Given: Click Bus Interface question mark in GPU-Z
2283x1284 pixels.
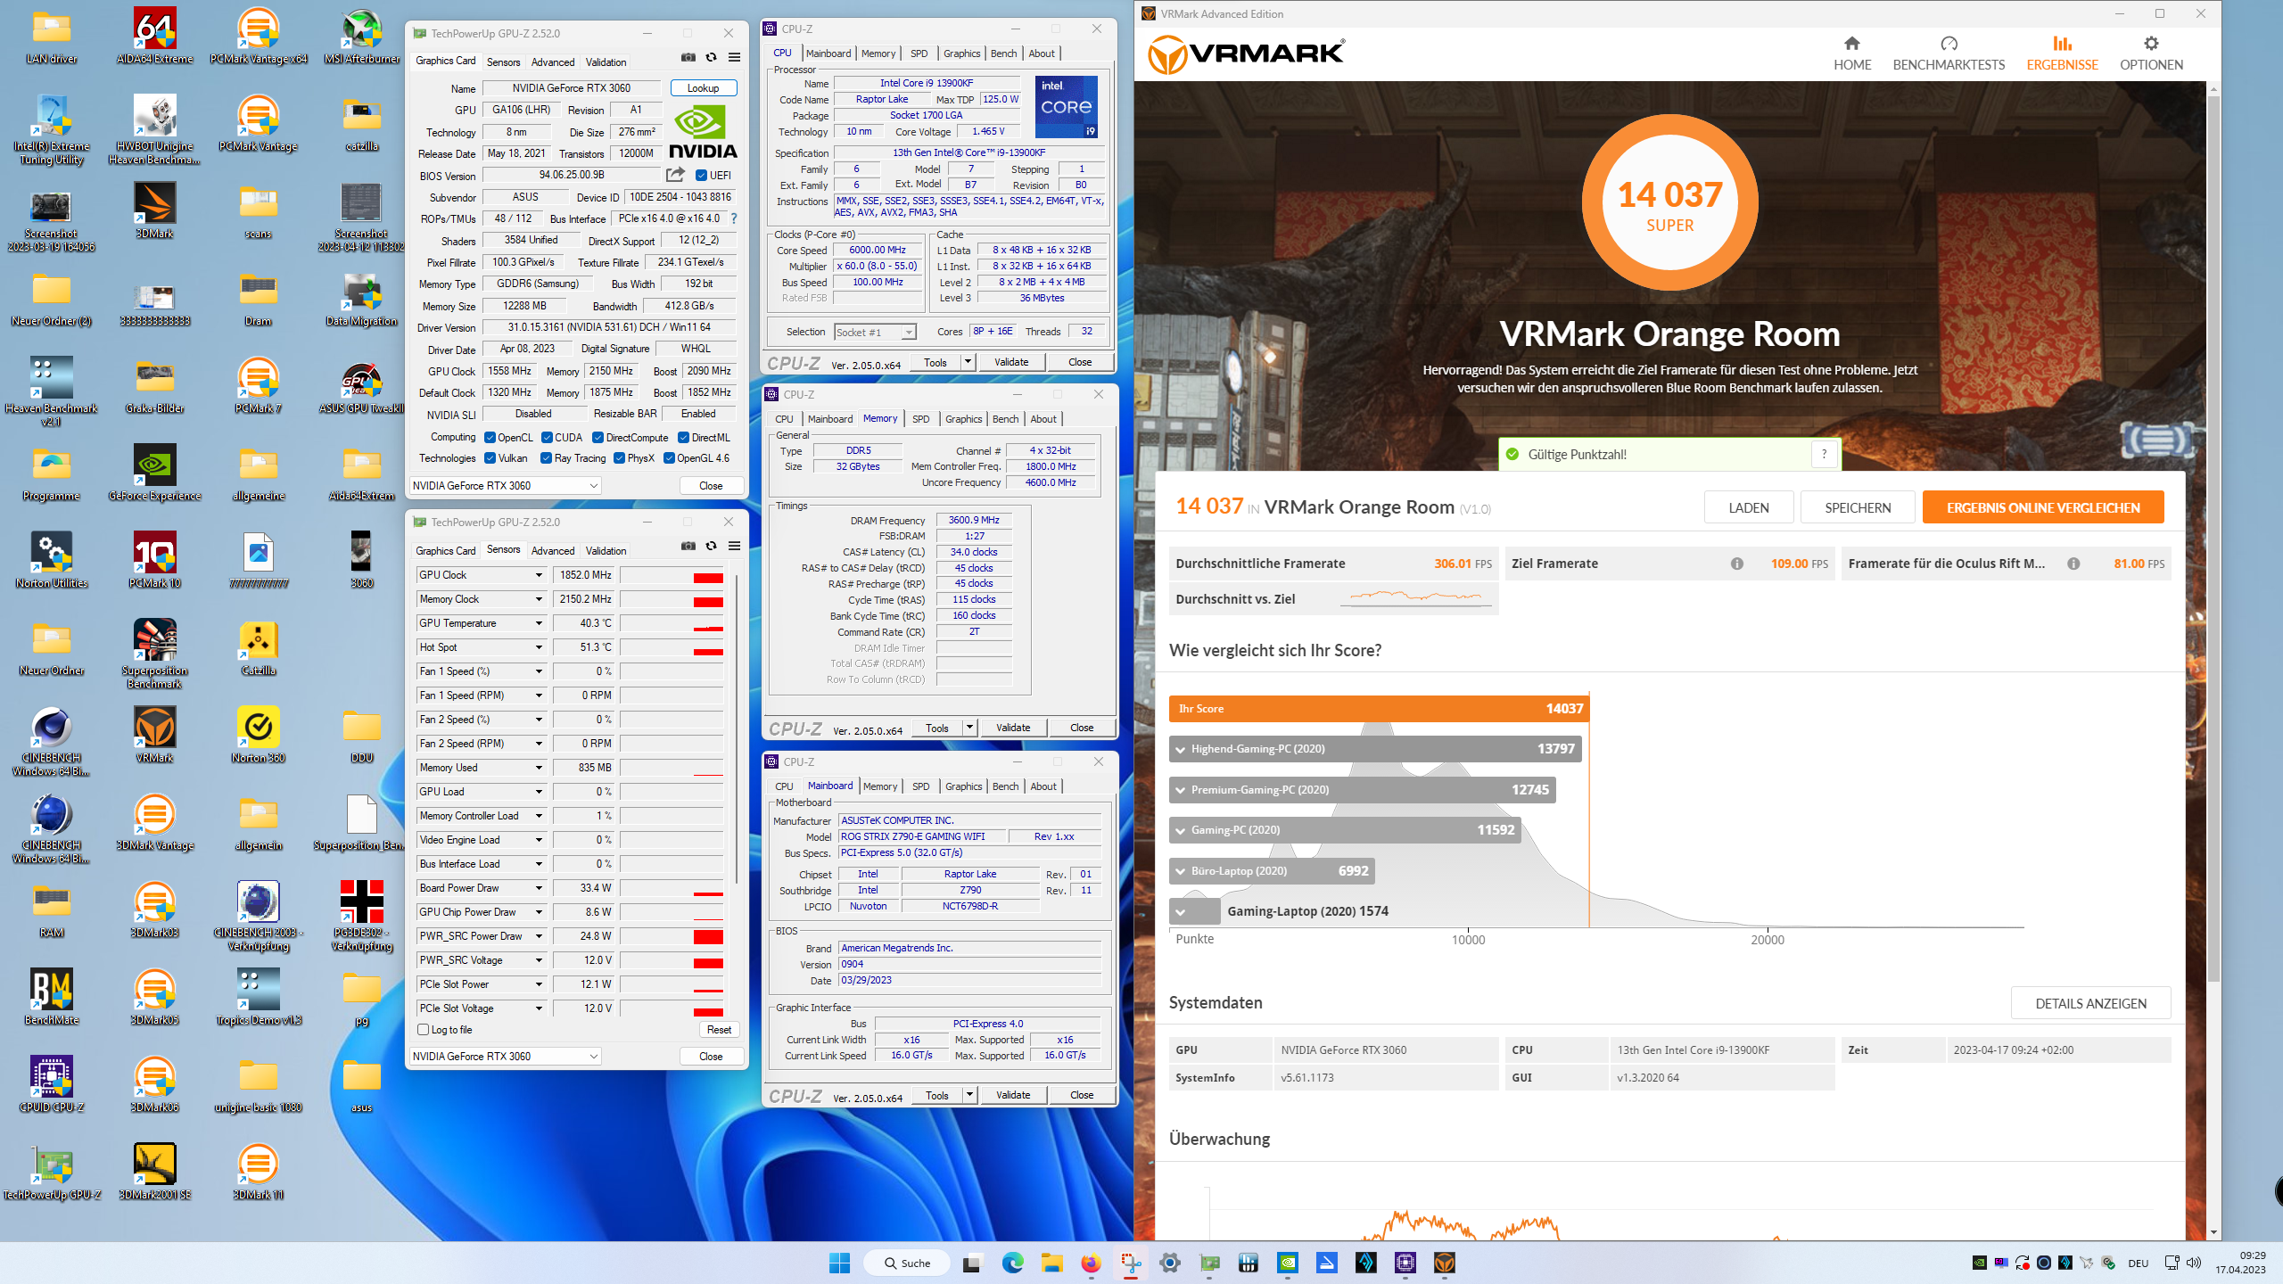Looking at the screenshot, I should [734, 218].
